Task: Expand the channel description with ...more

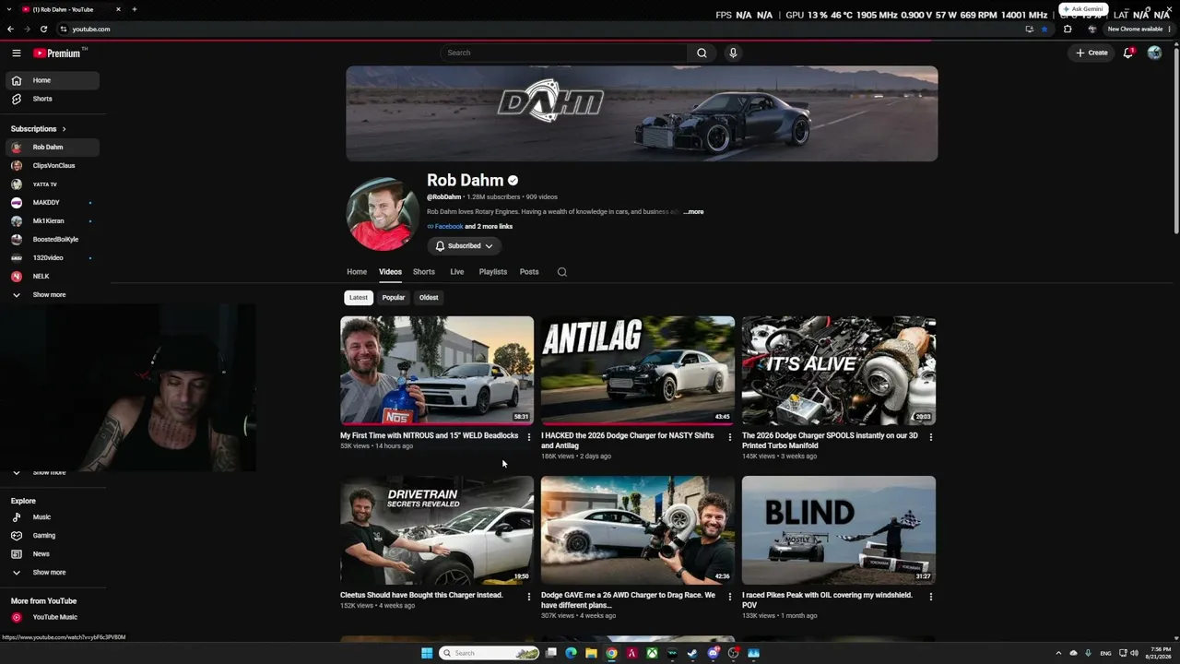Action: [693, 212]
